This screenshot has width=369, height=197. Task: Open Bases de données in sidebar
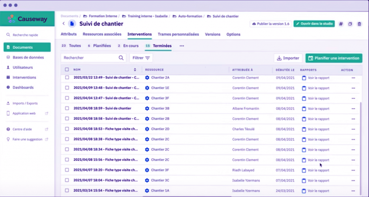point(28,58)
